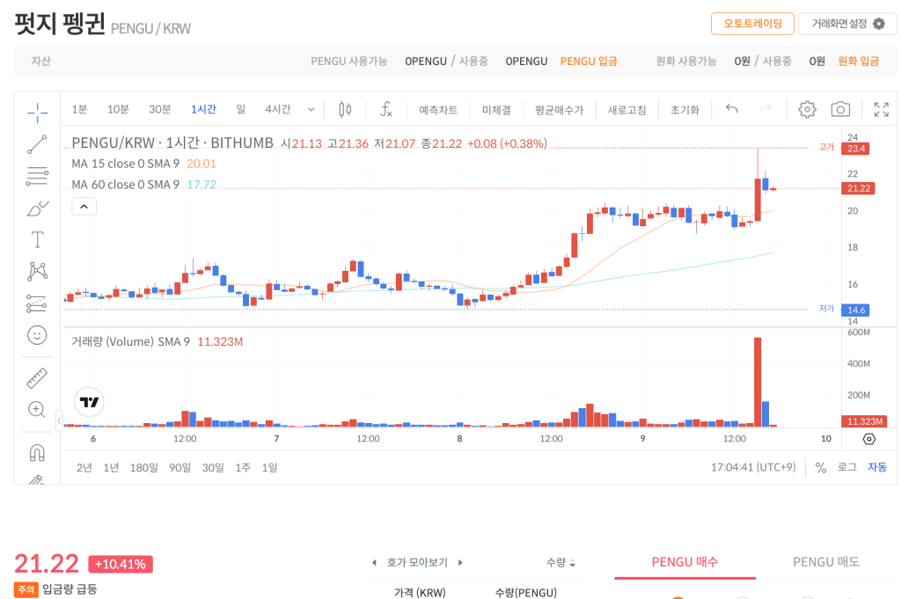Screen dimensions: 901x599
Task: Open the fx indicators menu
Action: coord(386,109)
